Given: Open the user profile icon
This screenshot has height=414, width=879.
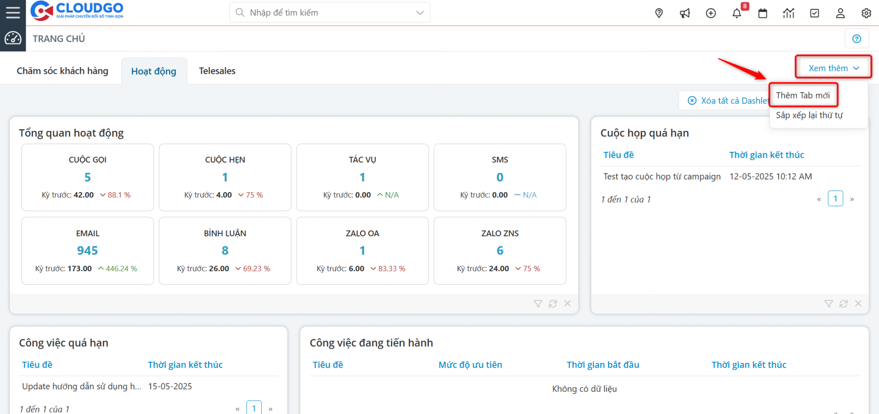Looking at the screenshot, I should pos(840,13).
